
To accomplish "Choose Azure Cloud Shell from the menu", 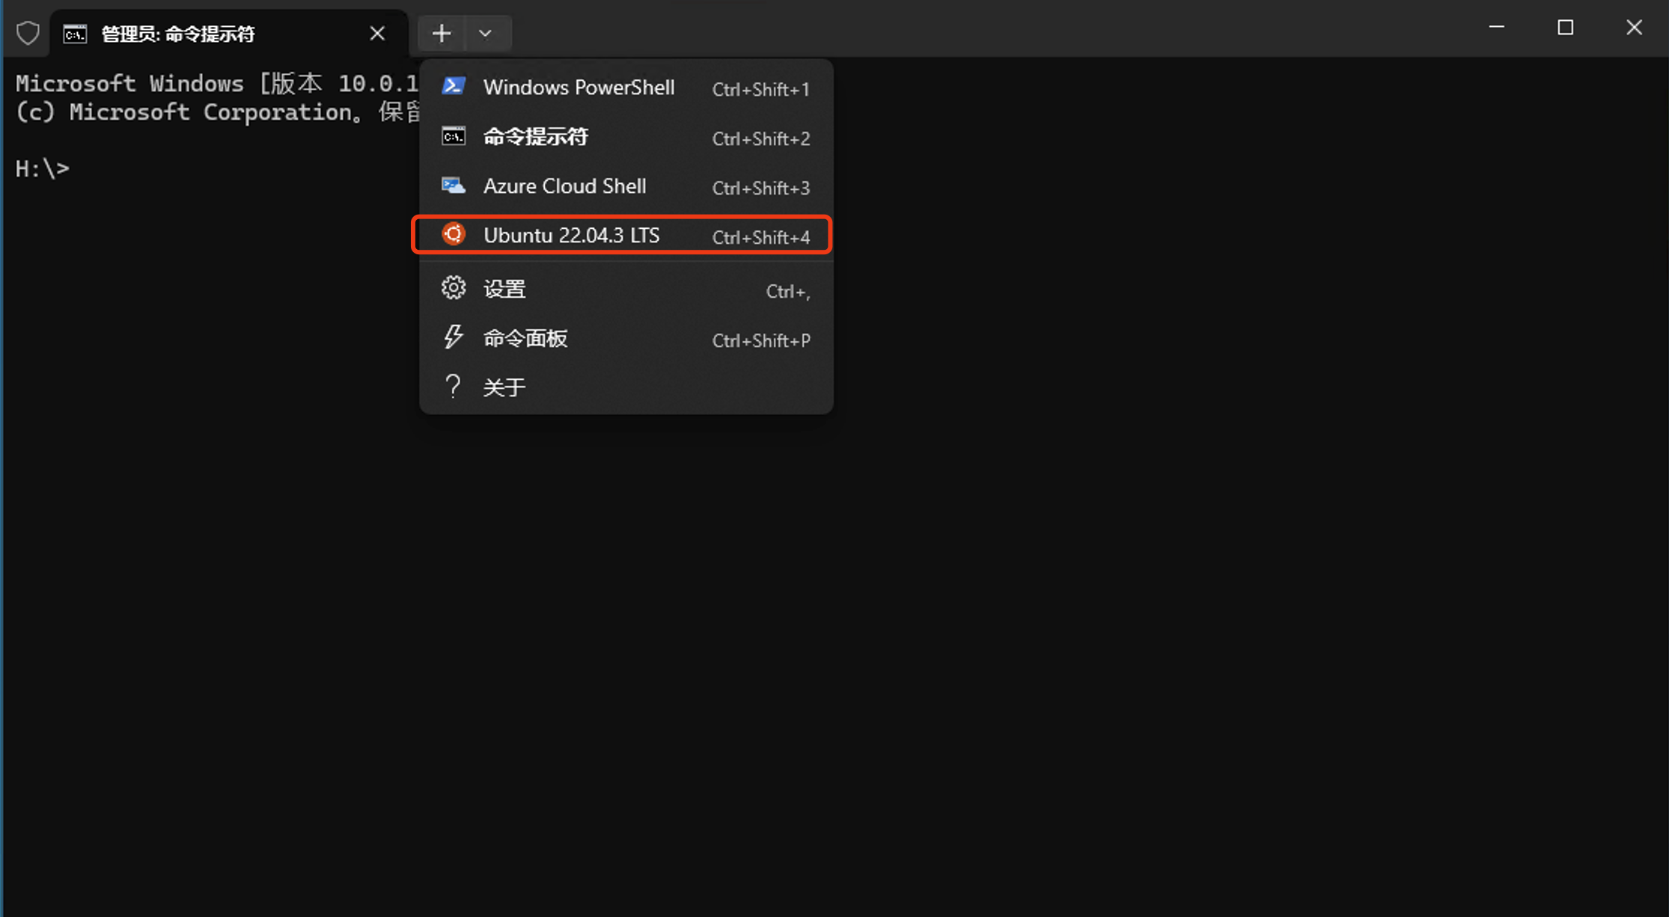I will point(564,186).
